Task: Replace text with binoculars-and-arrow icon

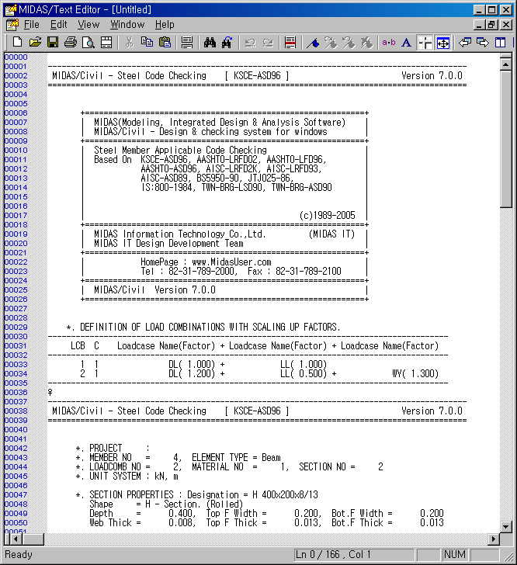Action: [x=227, y=43]
